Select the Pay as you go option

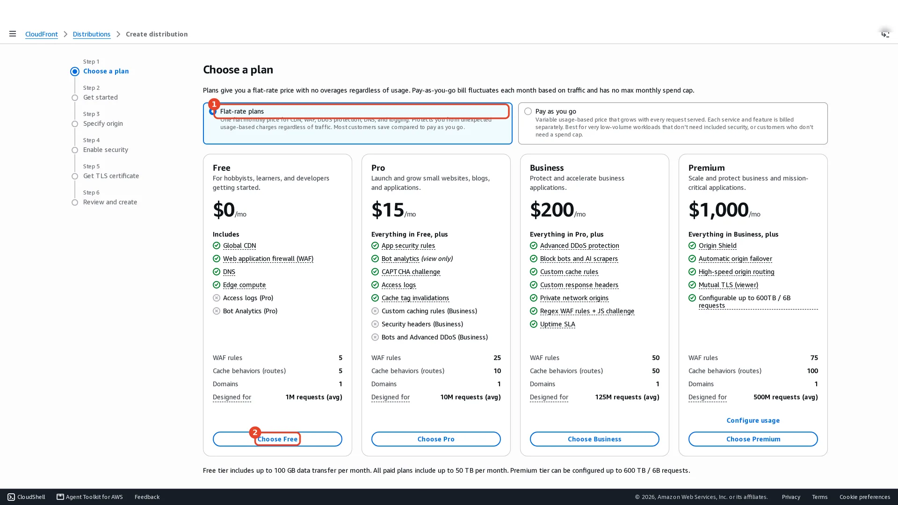(x=528, y=111)
